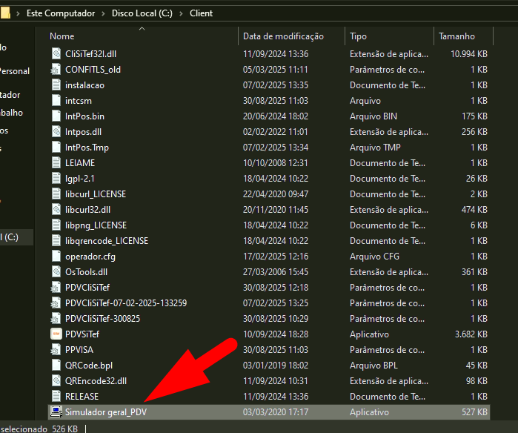Select the IntPos.bin file icon
Image resolution: width=518 pixels, height=433 pixels.
click(x=56, y=116)
